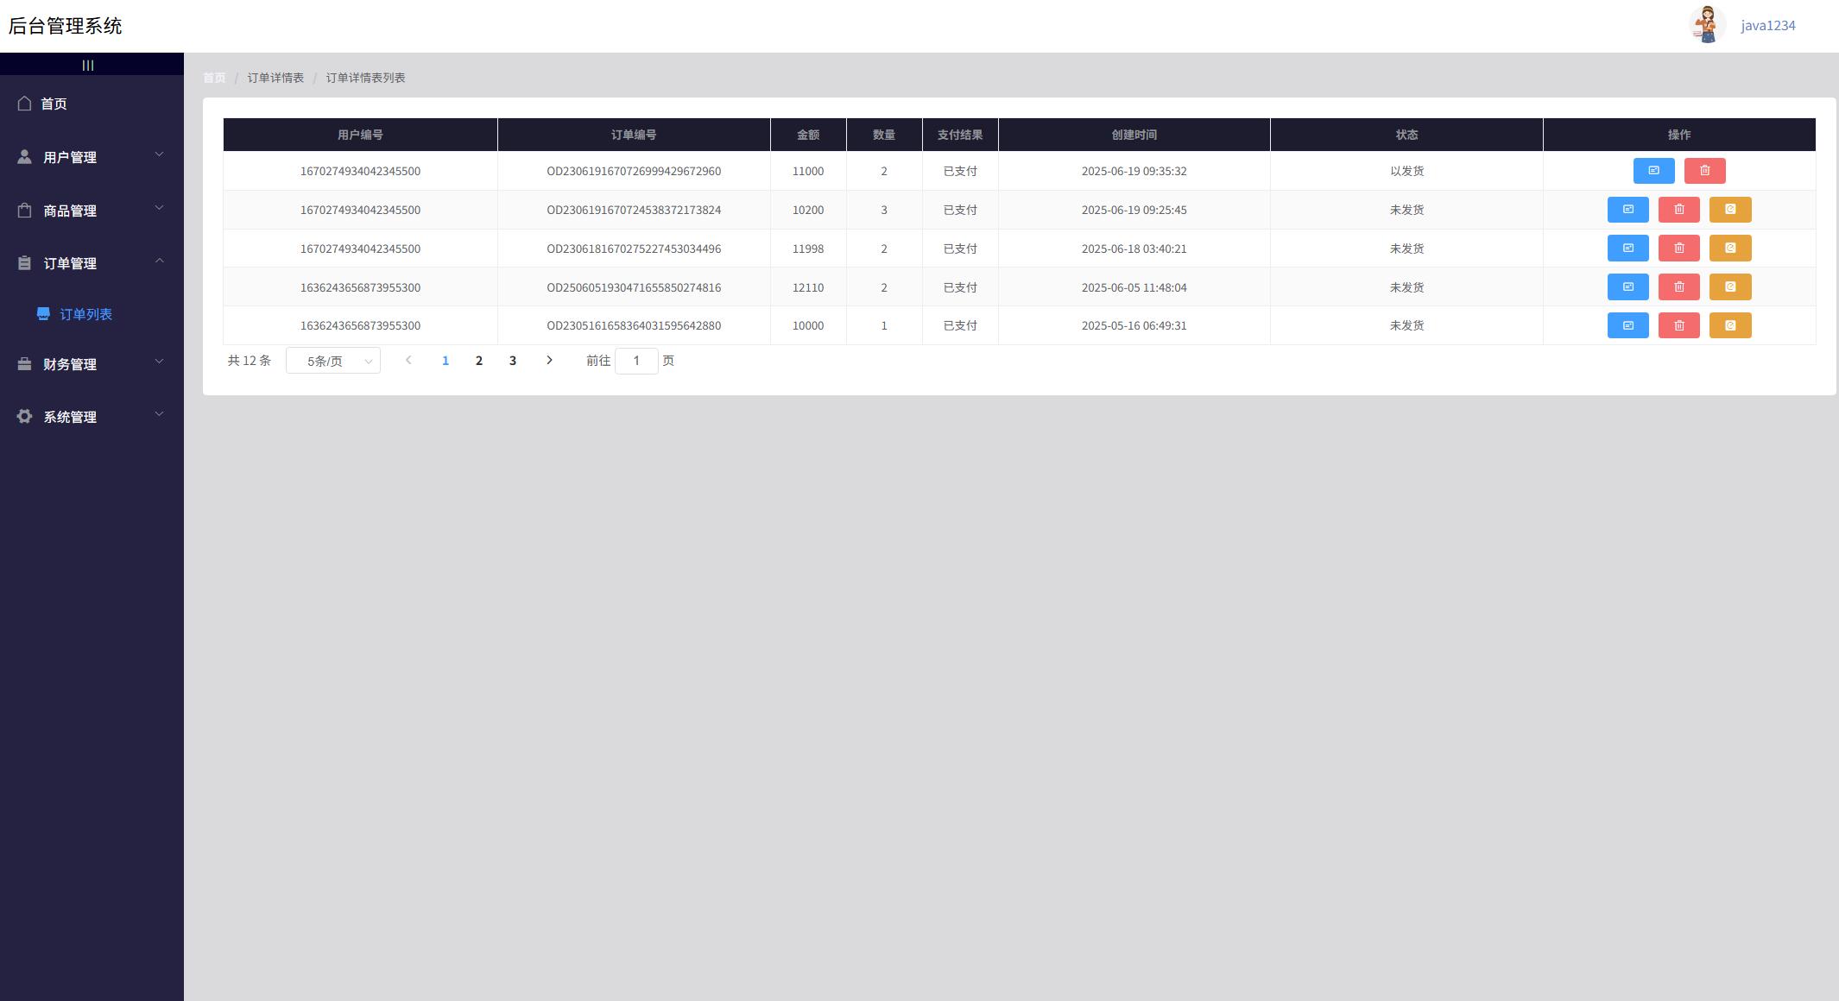Image resolution: width=1839 pixels, height=1001 pixels.
Task: Go to 首页 in the sidebar
Action: pyautogui.click(x=54, y=104)
